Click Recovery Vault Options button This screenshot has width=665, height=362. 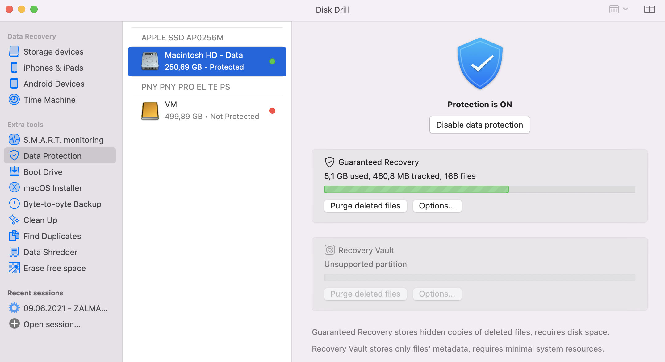pos(437,294)
